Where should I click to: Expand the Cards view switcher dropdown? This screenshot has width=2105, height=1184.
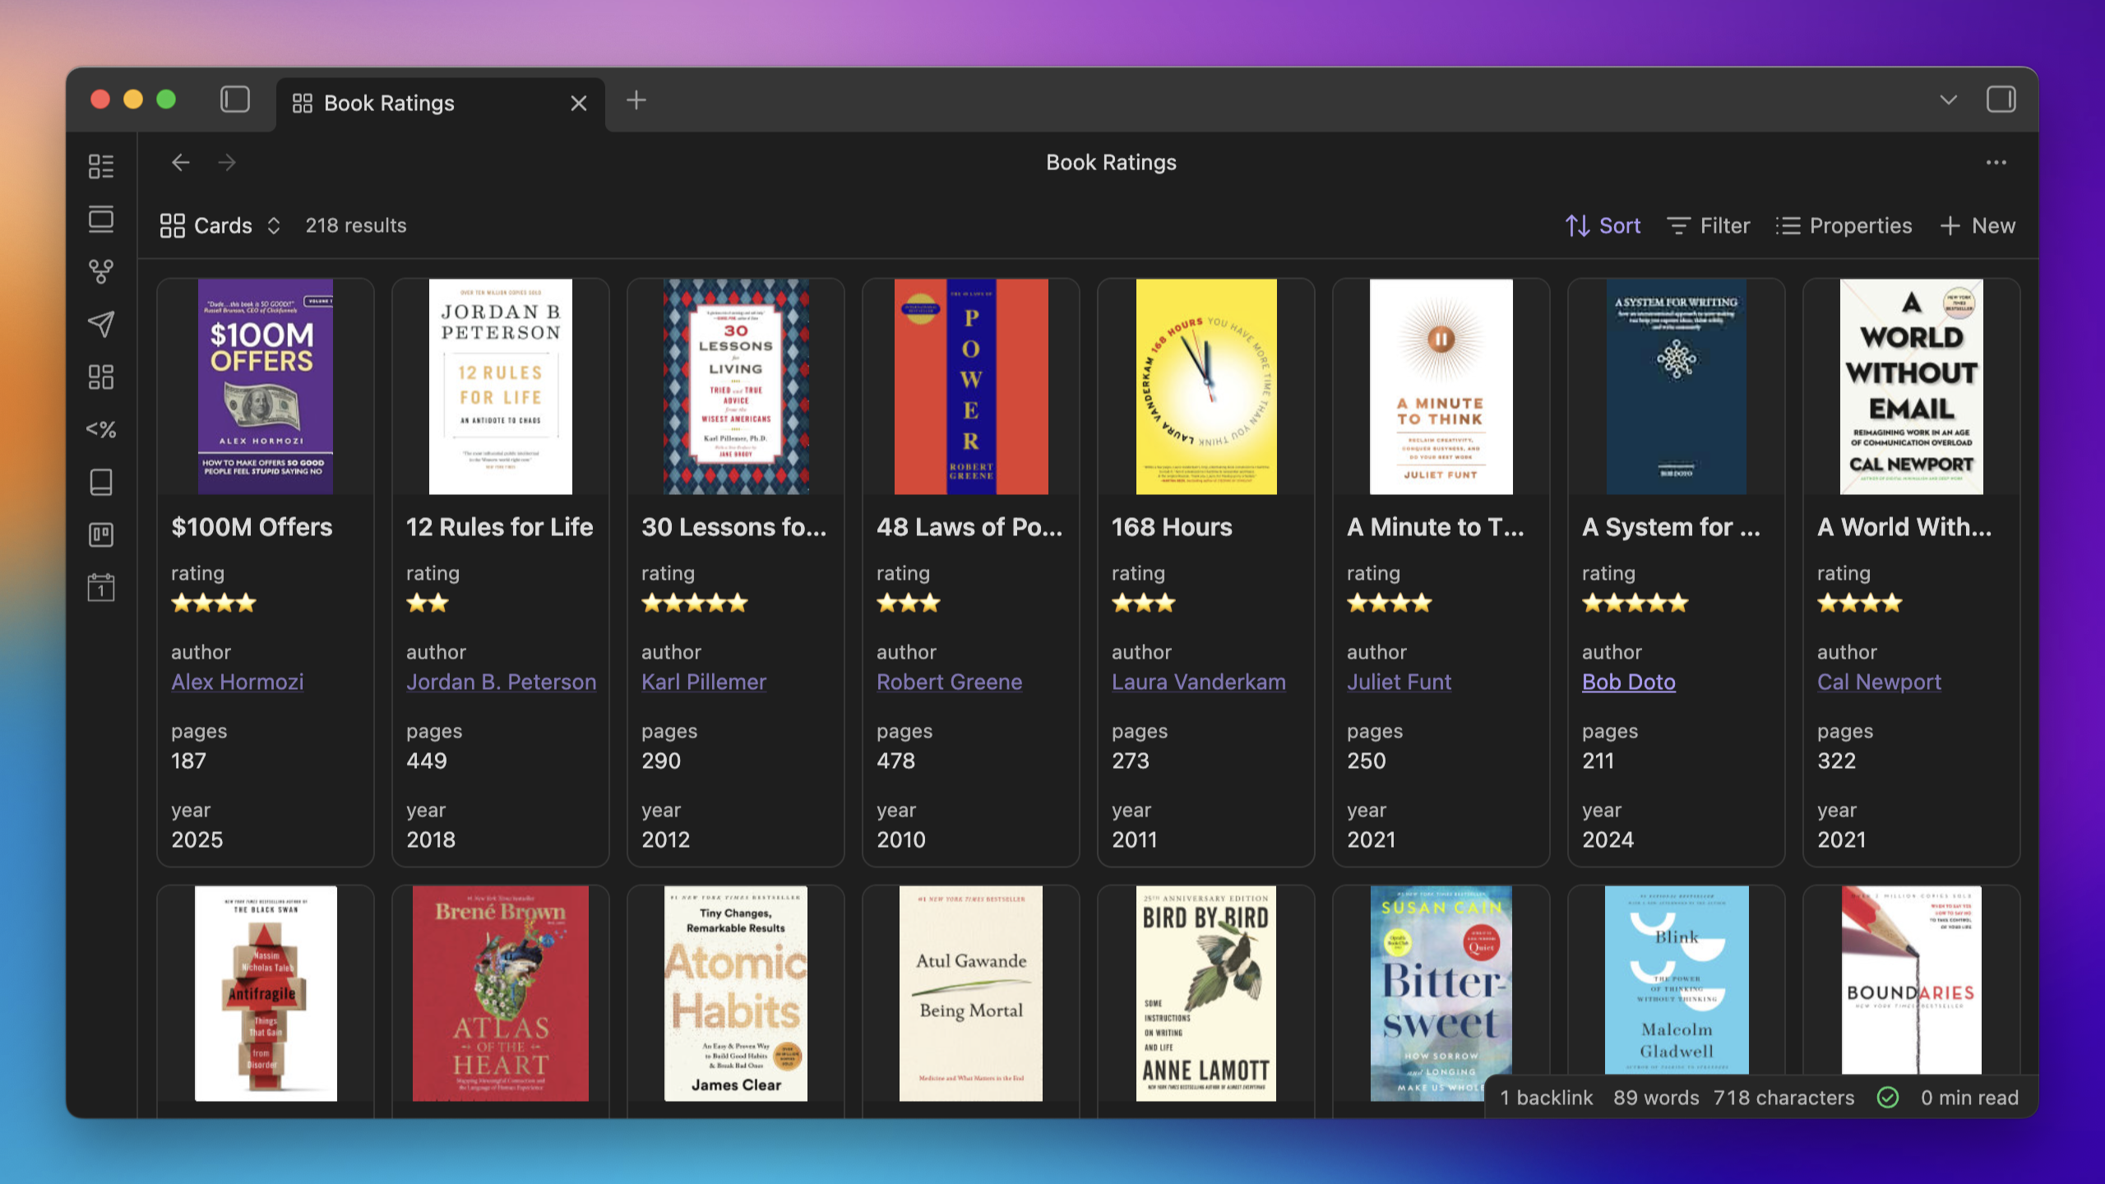click(x=220, y=225)
